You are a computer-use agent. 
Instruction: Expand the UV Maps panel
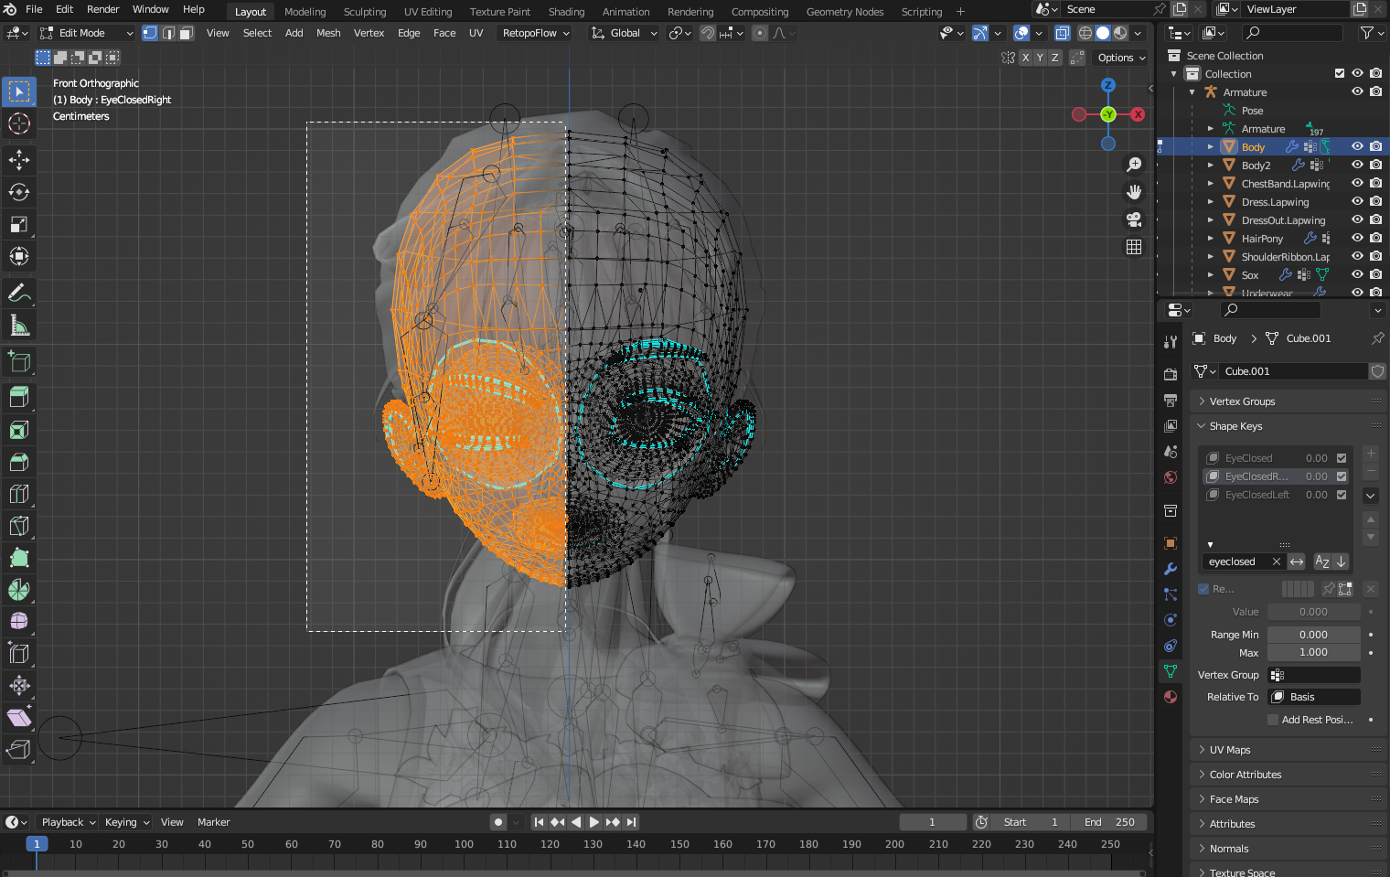coord(1229,750)
